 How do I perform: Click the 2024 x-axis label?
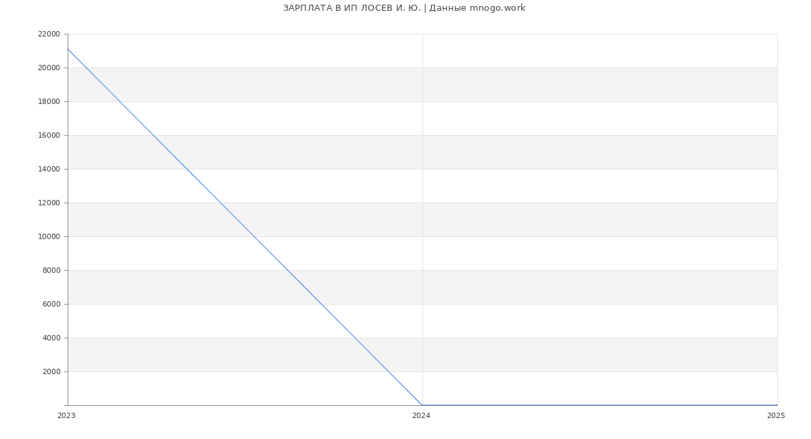[x=421, y=416]
